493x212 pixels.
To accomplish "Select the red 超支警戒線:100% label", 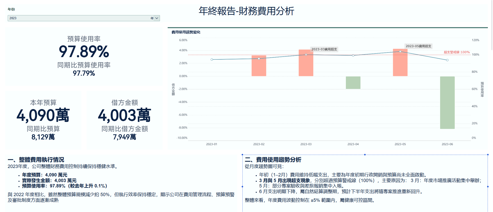I will pyautogui.click(x=457, y=52).
